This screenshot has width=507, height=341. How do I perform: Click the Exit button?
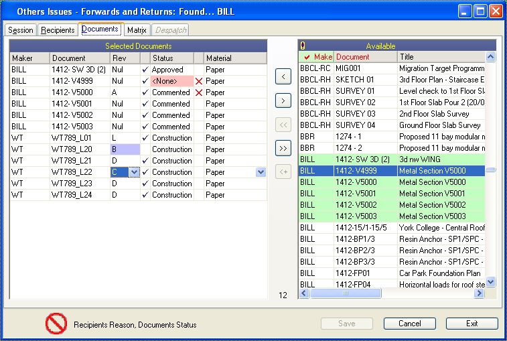[472, 324]
